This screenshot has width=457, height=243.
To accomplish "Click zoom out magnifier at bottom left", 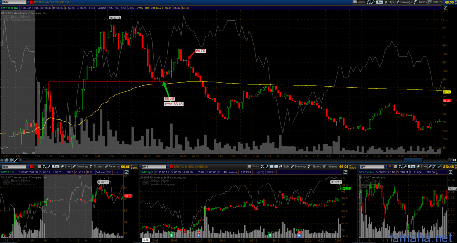I will coord(11,160).
